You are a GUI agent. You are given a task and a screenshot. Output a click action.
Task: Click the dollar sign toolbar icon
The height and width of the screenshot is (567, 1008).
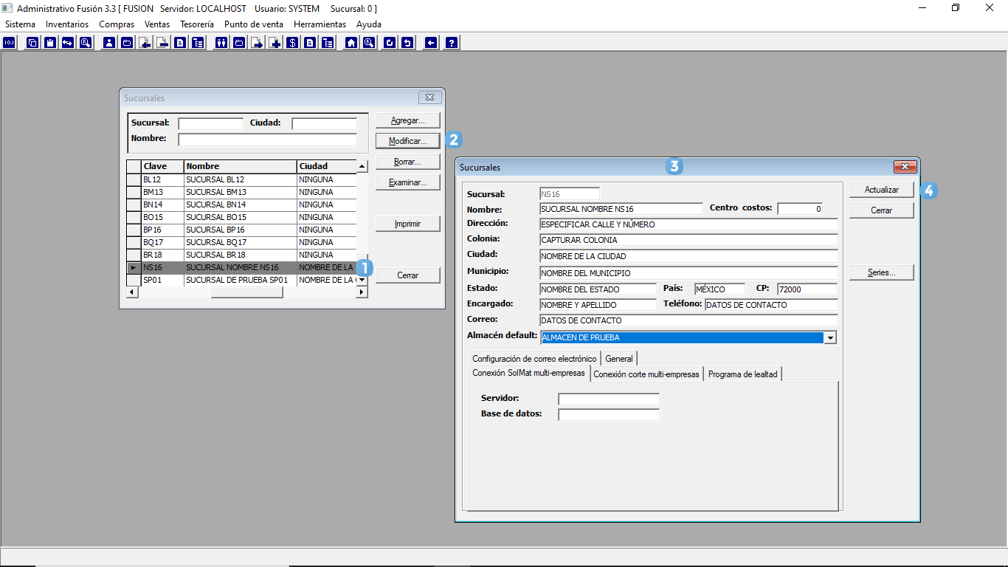pos(292,43)
